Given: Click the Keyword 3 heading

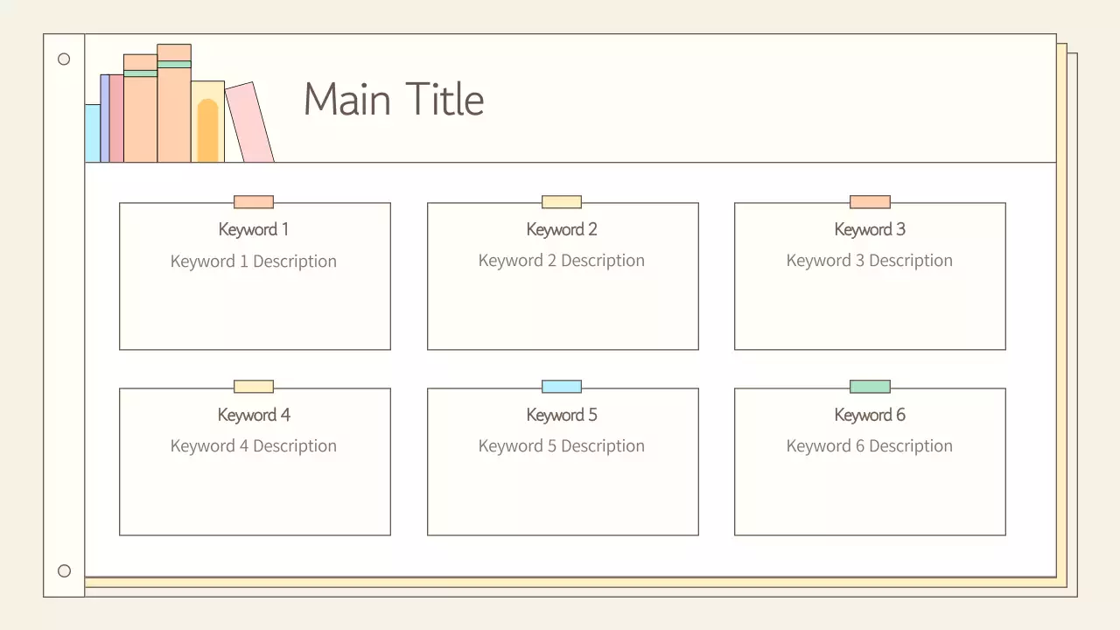Looking at the screenshot, I should pyautogui.click(x=870, y=229).
